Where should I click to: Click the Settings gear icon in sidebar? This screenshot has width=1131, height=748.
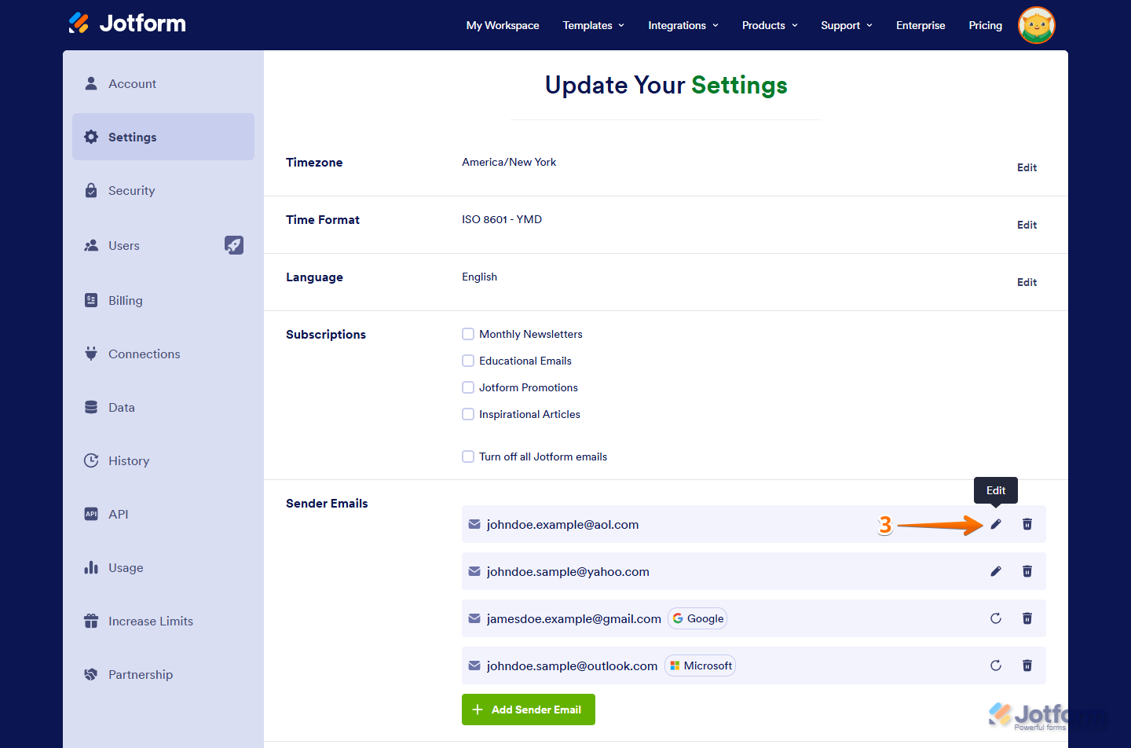(91, 137)
